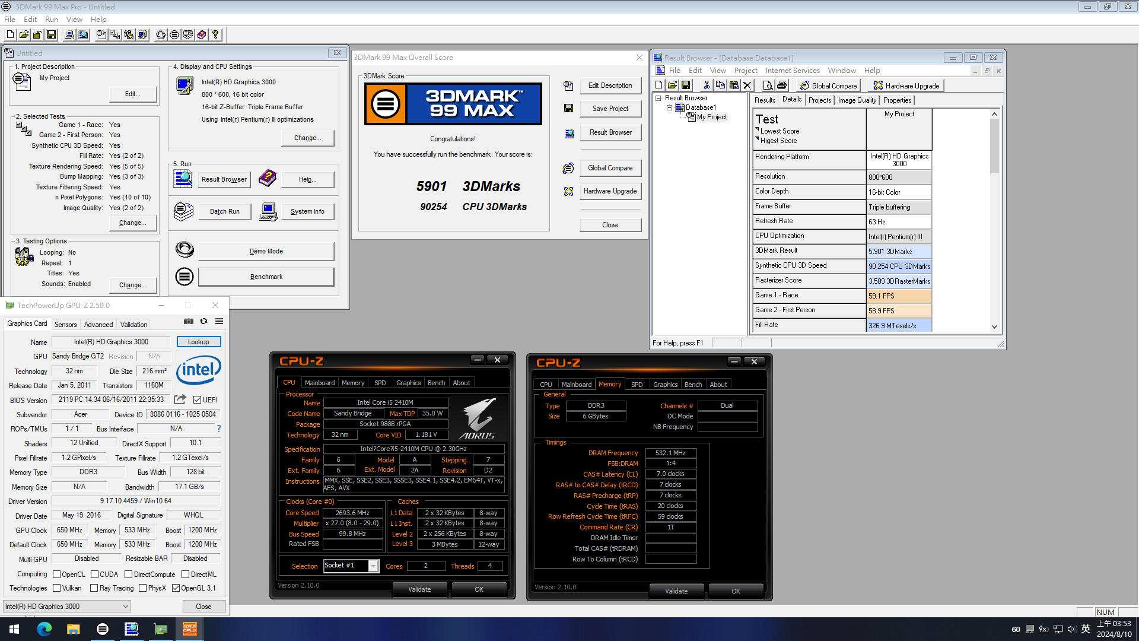Click BIOS share/export arrow icon in GPU-Z

pos(180,399)
